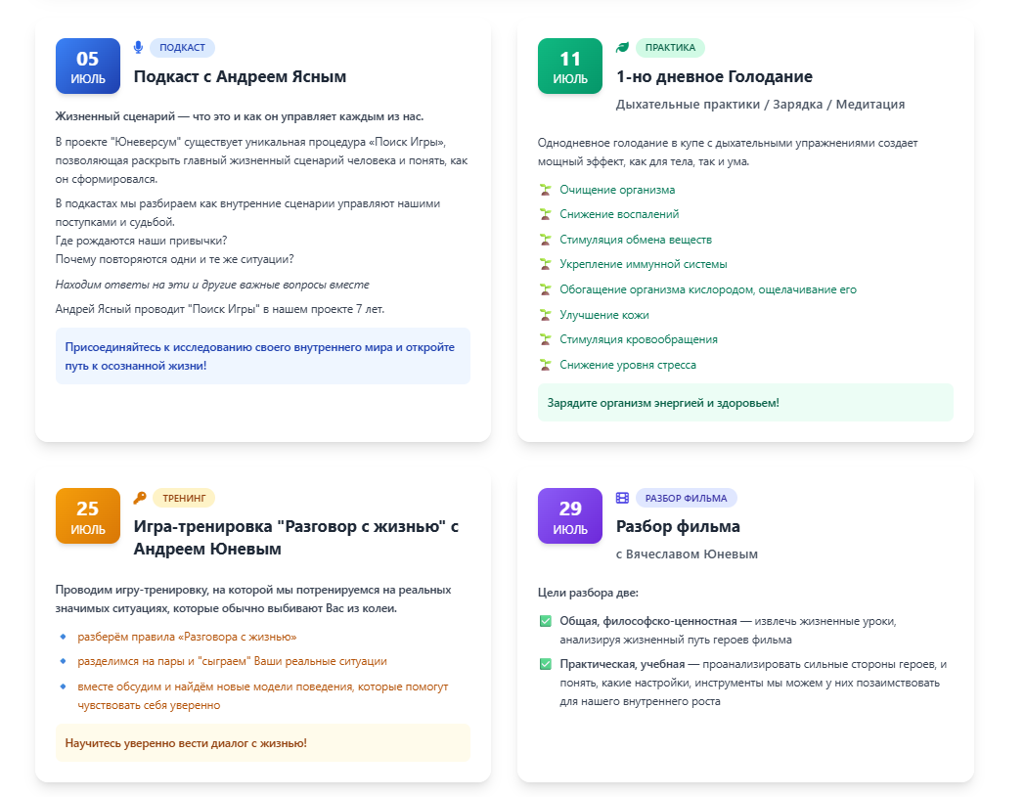Click the film strip icon beside РАЗБОР ФИЛЬМА
The height and width of the screenshot is (797, 1025).
622,498
